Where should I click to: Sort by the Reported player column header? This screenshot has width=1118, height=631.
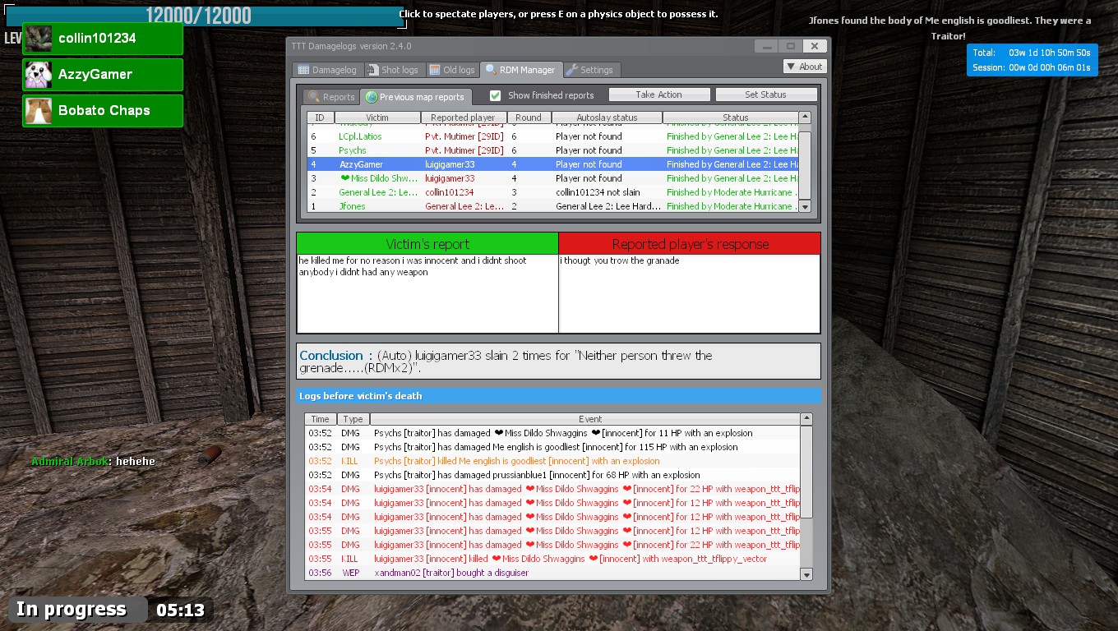click(464, 117)
